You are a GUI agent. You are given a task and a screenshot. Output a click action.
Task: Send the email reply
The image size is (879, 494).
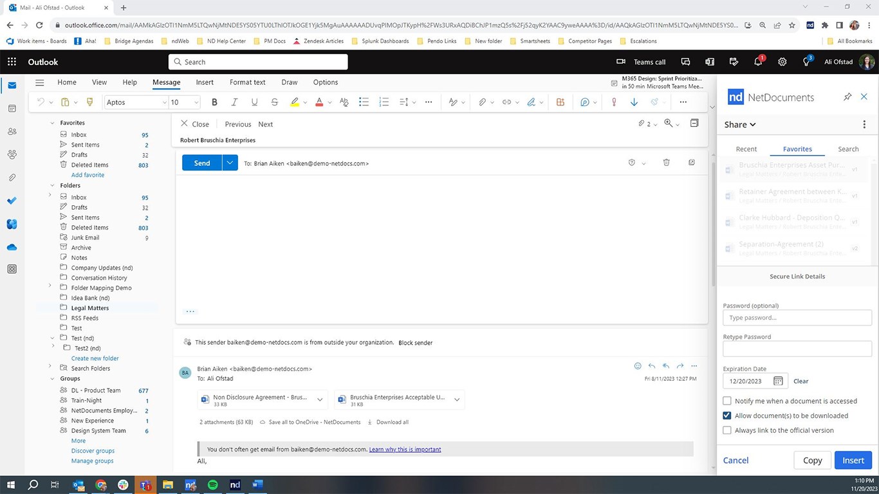tap(202, 163)
